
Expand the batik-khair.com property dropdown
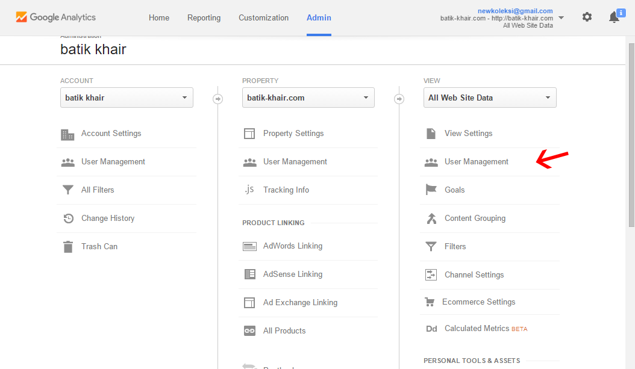[308, 98]
